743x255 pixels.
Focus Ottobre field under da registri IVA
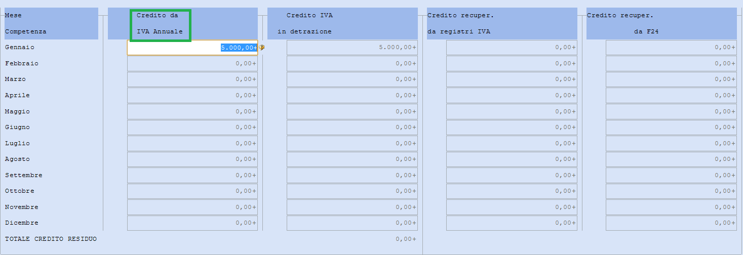pyautogui.click(x=512, y=191)
